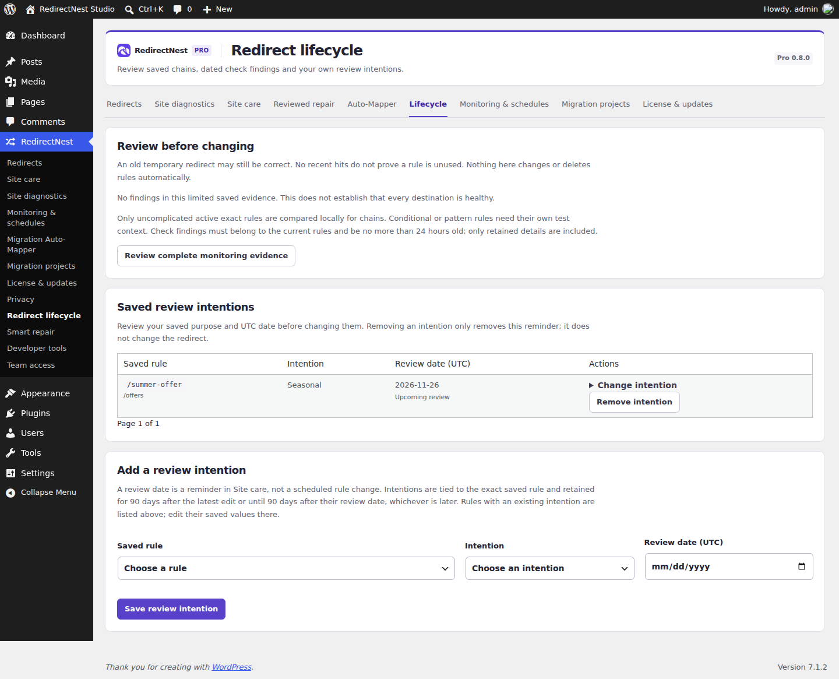This screenshot has width=839, height=679.
Task: Click the WordPress logo icon
Action: click(x=10, y=9)
